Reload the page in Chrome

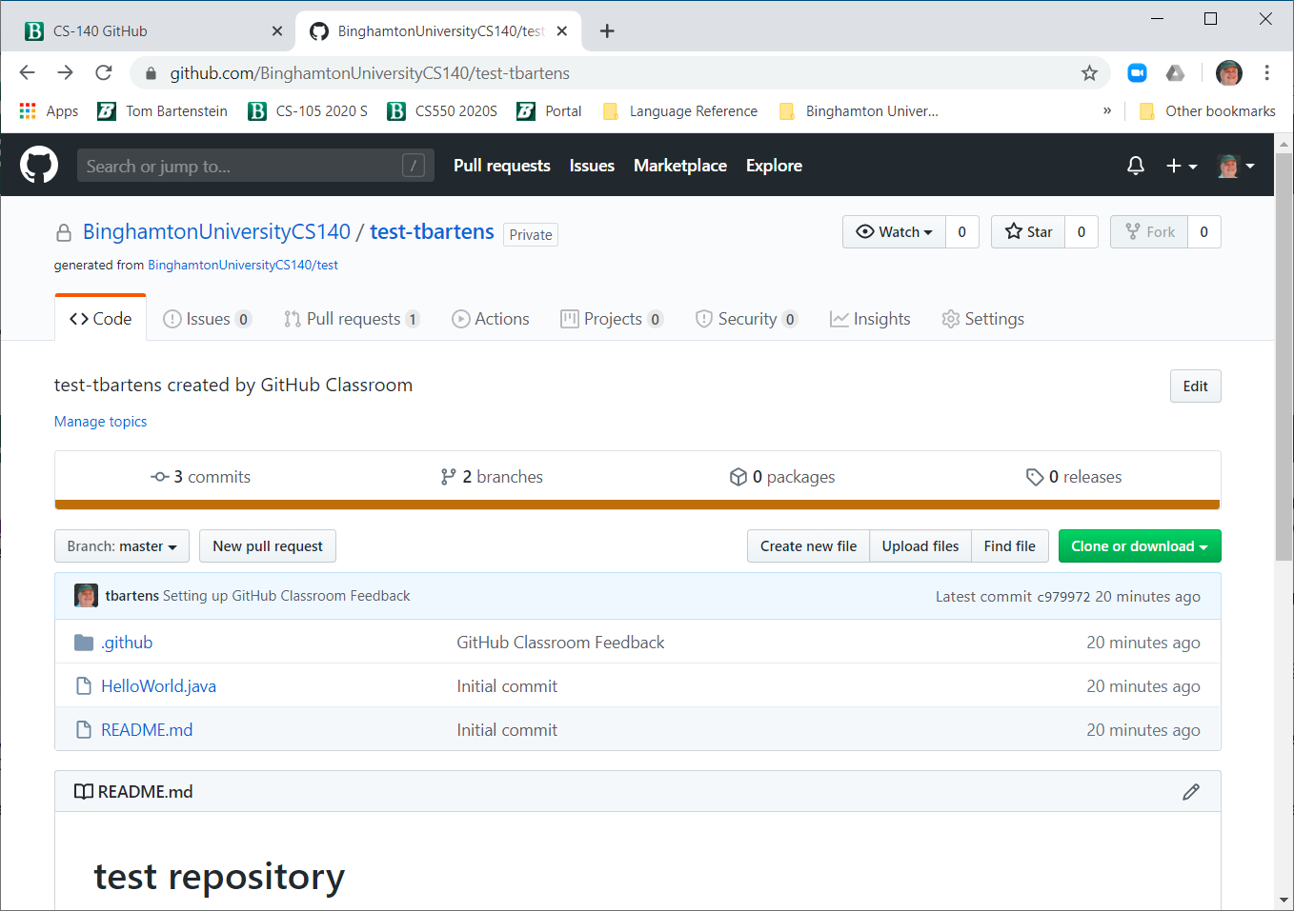[104, 73]
